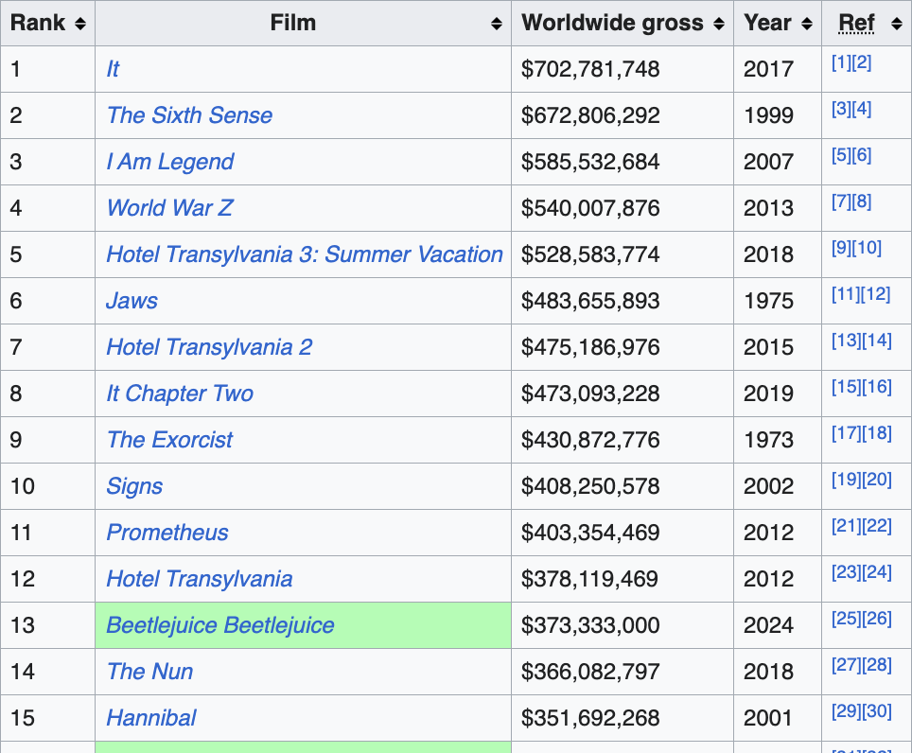Image resolution: width=912 pixels, height=753 pixels.
Task: Click reference [21] for Prometheus
Action: click(x=847, y=526)
